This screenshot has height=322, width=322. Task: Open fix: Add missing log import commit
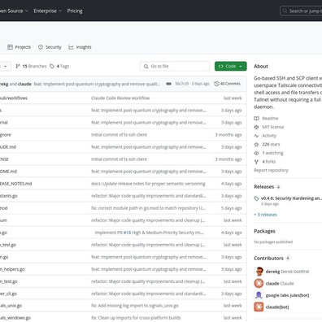tap(135, 306)
